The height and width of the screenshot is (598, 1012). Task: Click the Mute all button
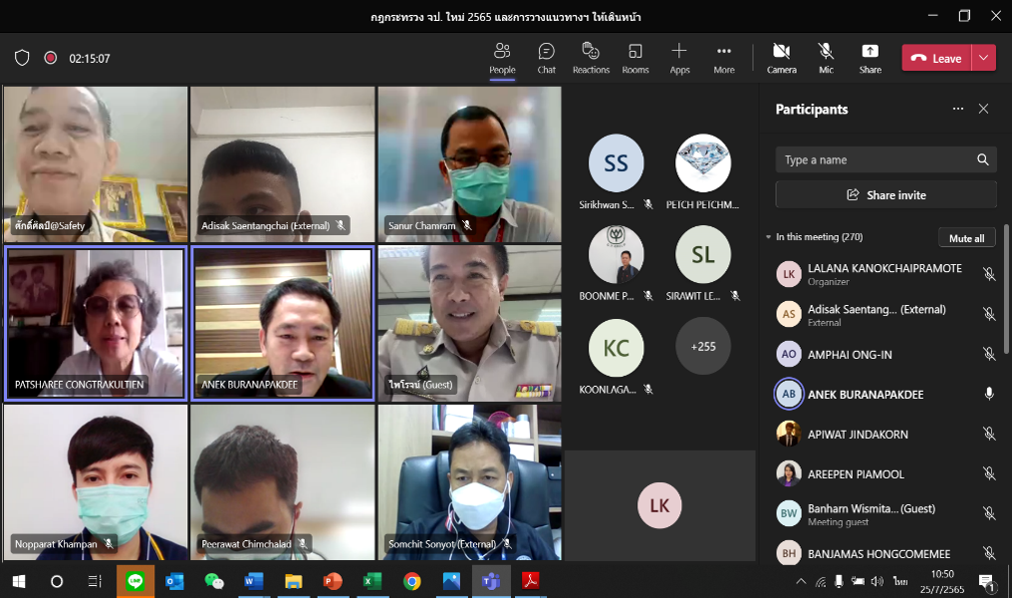966,238
